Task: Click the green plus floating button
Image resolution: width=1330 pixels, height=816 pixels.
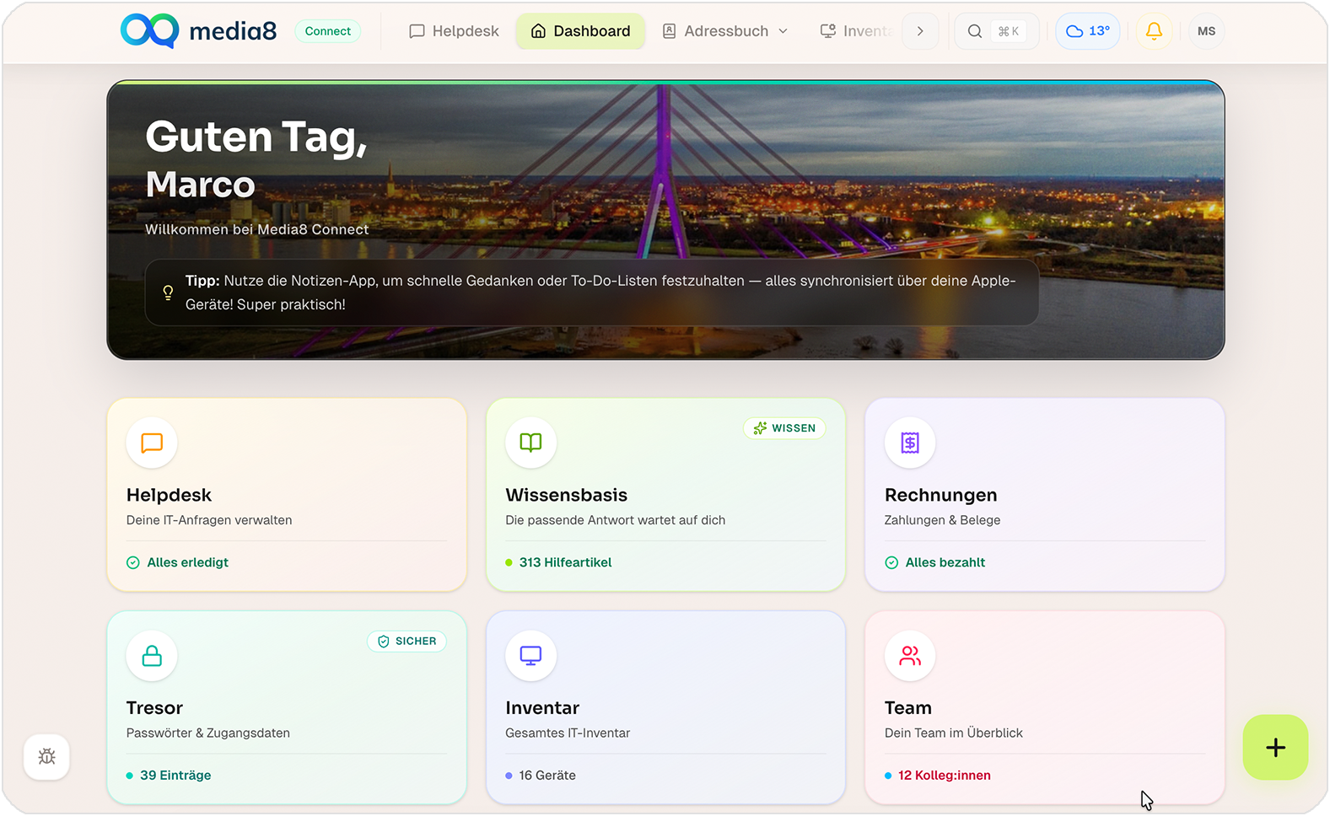Action: [x=1275, y=748]
